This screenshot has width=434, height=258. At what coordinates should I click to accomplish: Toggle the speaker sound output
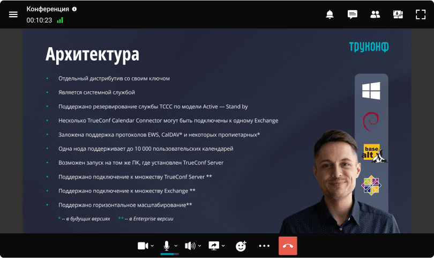tap(190, 246)
